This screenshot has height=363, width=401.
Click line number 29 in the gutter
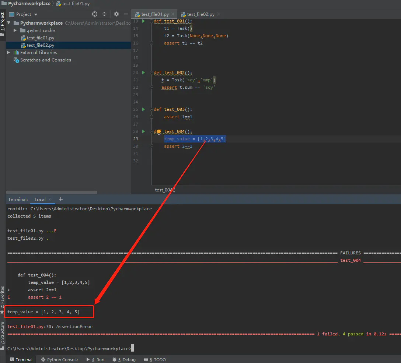(136, 139)
